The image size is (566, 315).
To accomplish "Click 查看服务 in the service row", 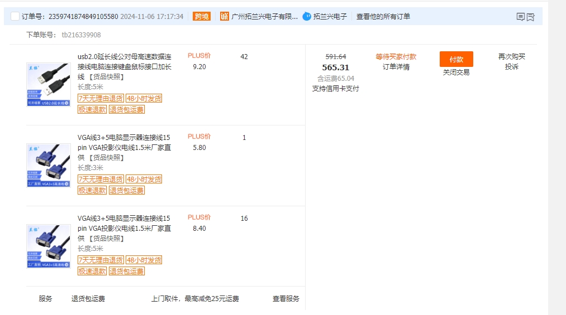I will [x=286, y=299].
